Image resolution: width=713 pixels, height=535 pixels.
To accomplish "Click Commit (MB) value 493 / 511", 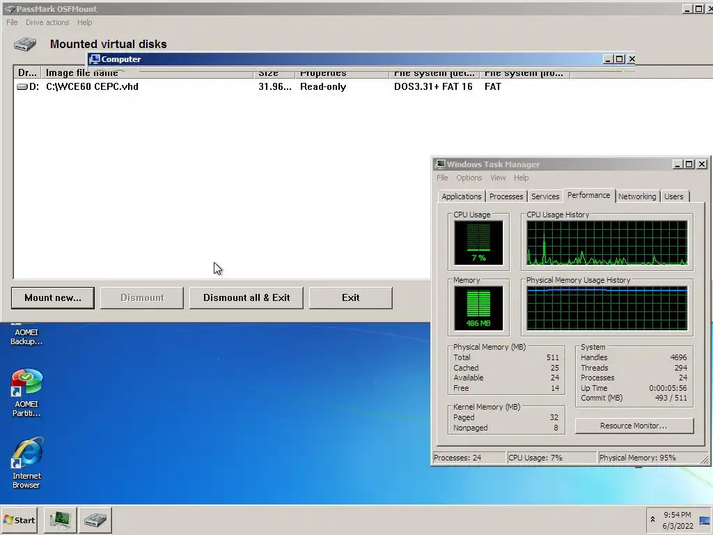I will pyautogui.click(x=671, y=398).
